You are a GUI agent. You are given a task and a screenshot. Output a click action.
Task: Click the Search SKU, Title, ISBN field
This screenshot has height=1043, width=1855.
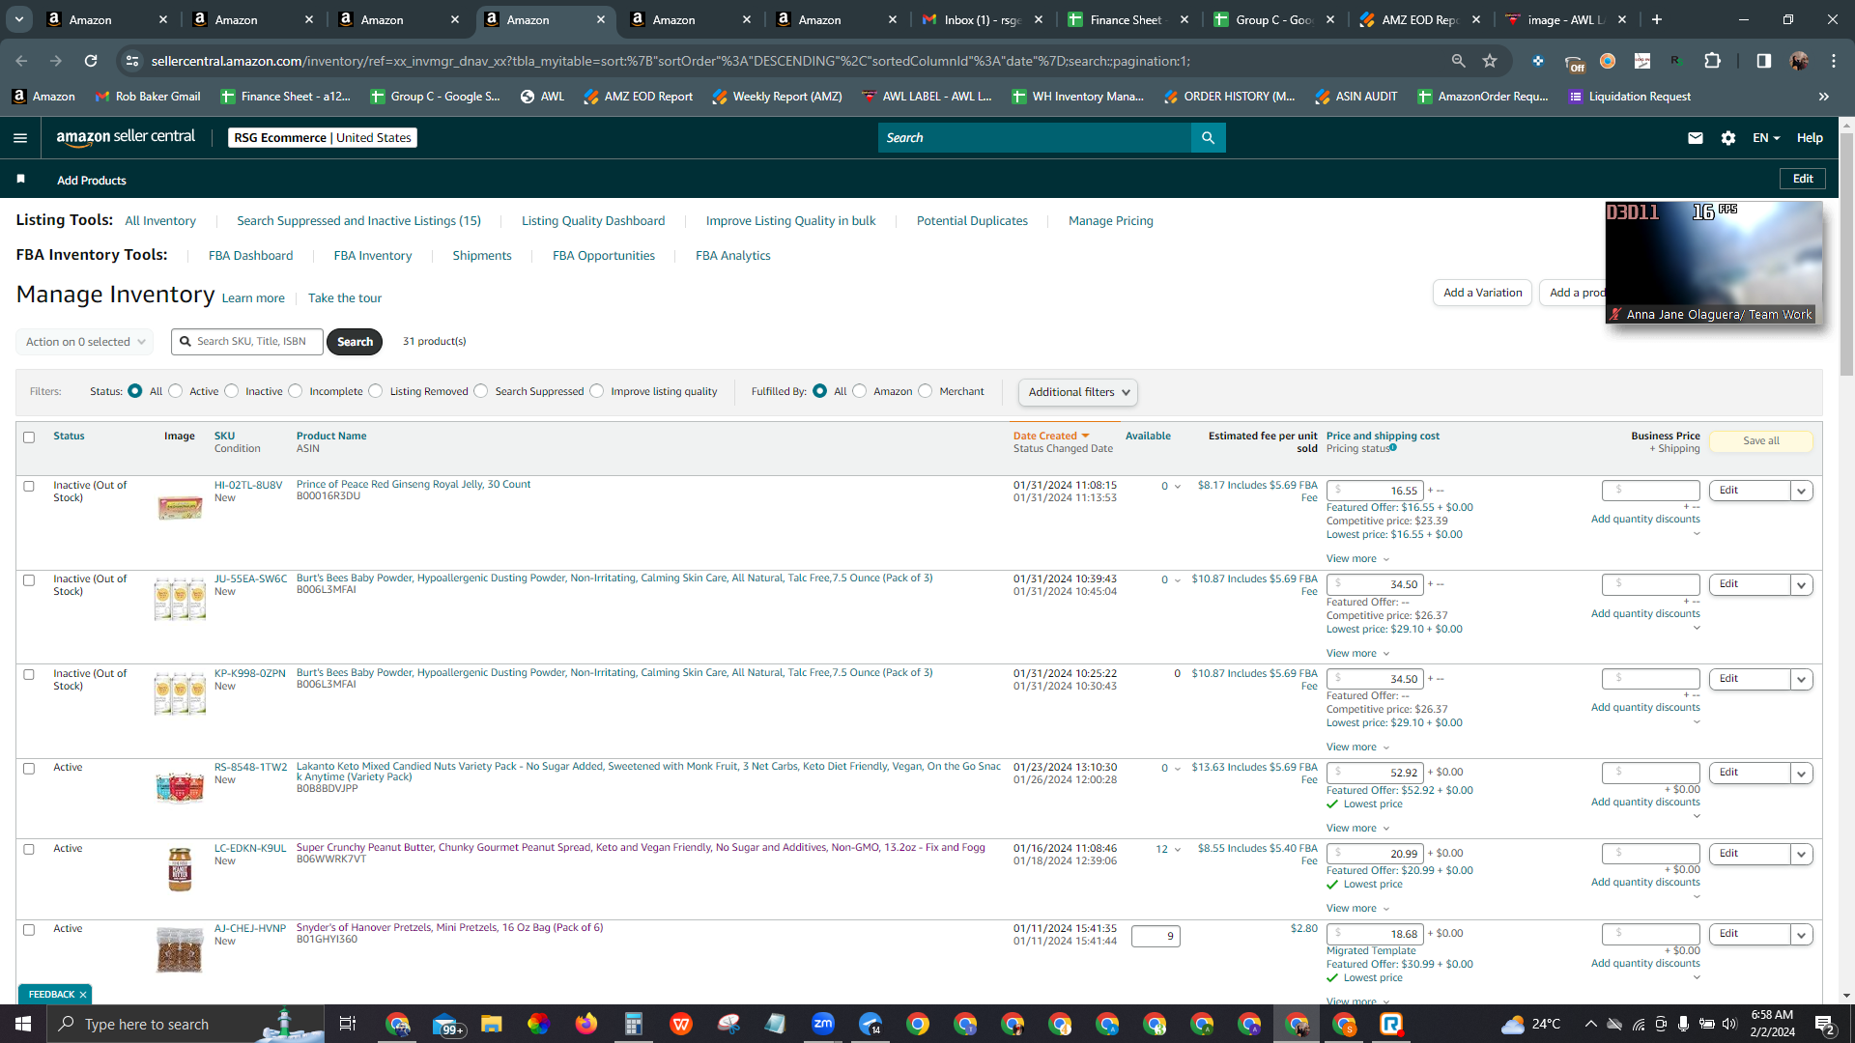pos(248,342)
